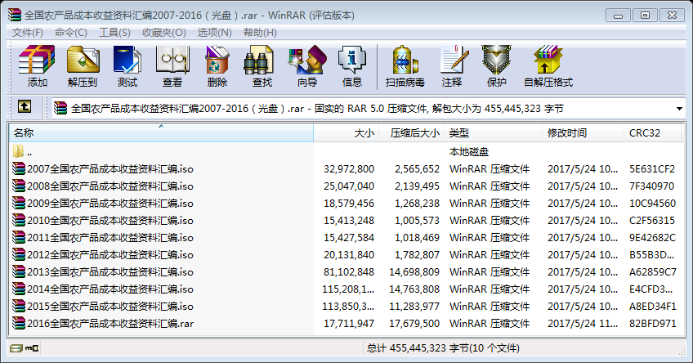Select 2009全国农产品成本收益资料汇编.iso file
The image size is (693, 363).
[x=110, y=204]
